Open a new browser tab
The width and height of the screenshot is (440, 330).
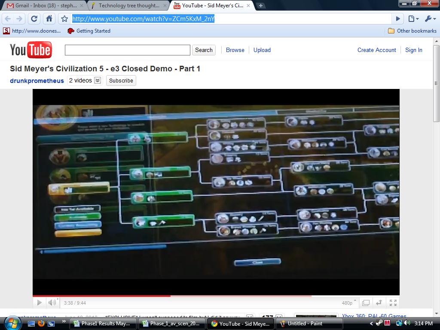pyautogui.click(x=261, y=6)
